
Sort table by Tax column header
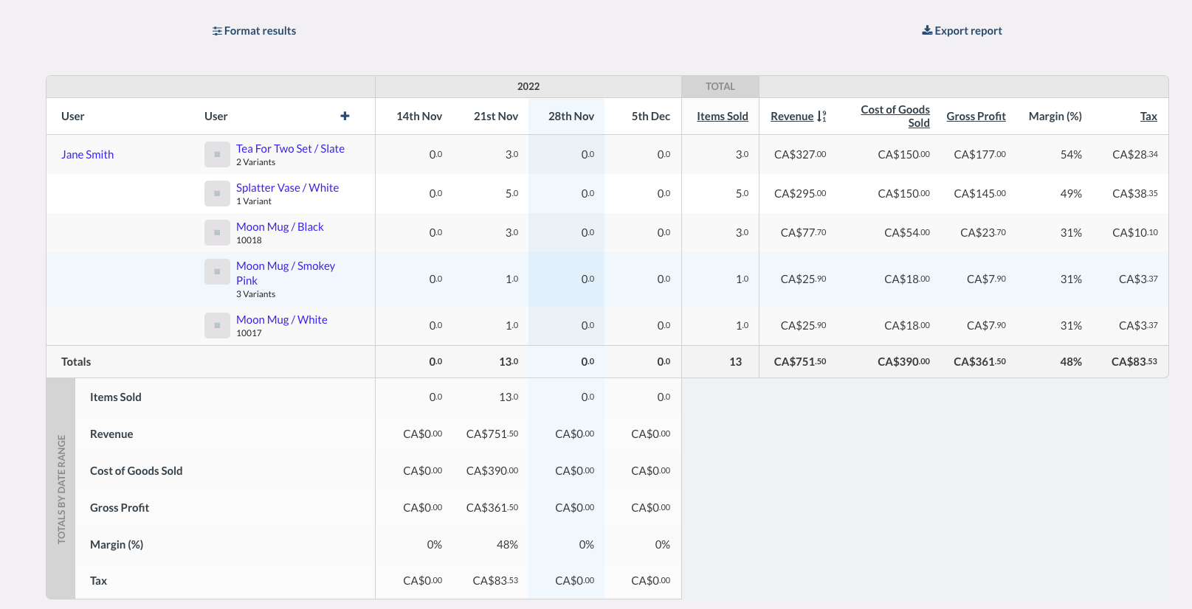[1148, 116]
